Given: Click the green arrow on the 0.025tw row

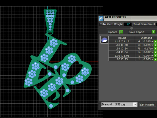Looking at the screenshot, I should (155, 45).
